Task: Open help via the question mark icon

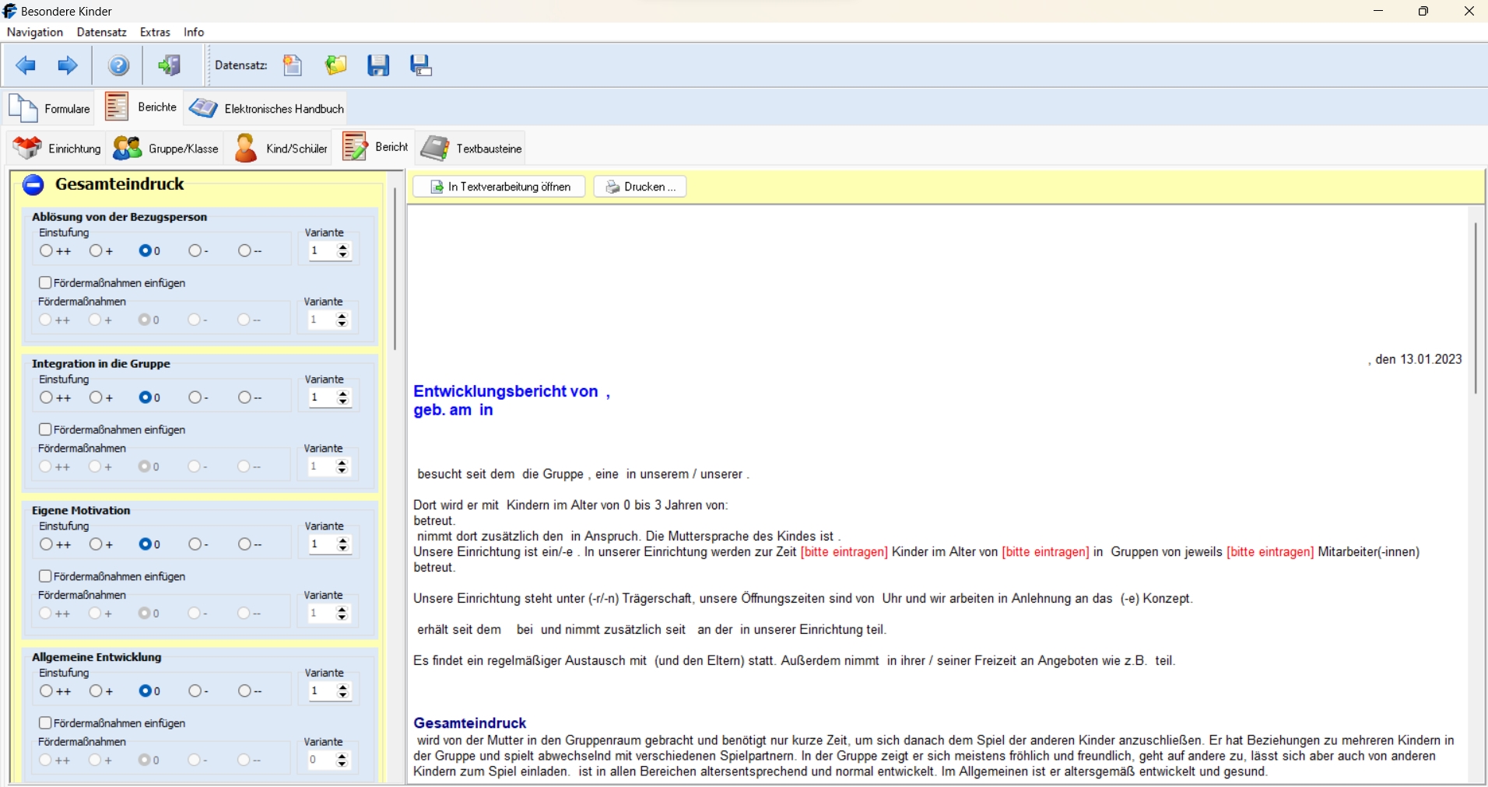Action: pos(118,65)
